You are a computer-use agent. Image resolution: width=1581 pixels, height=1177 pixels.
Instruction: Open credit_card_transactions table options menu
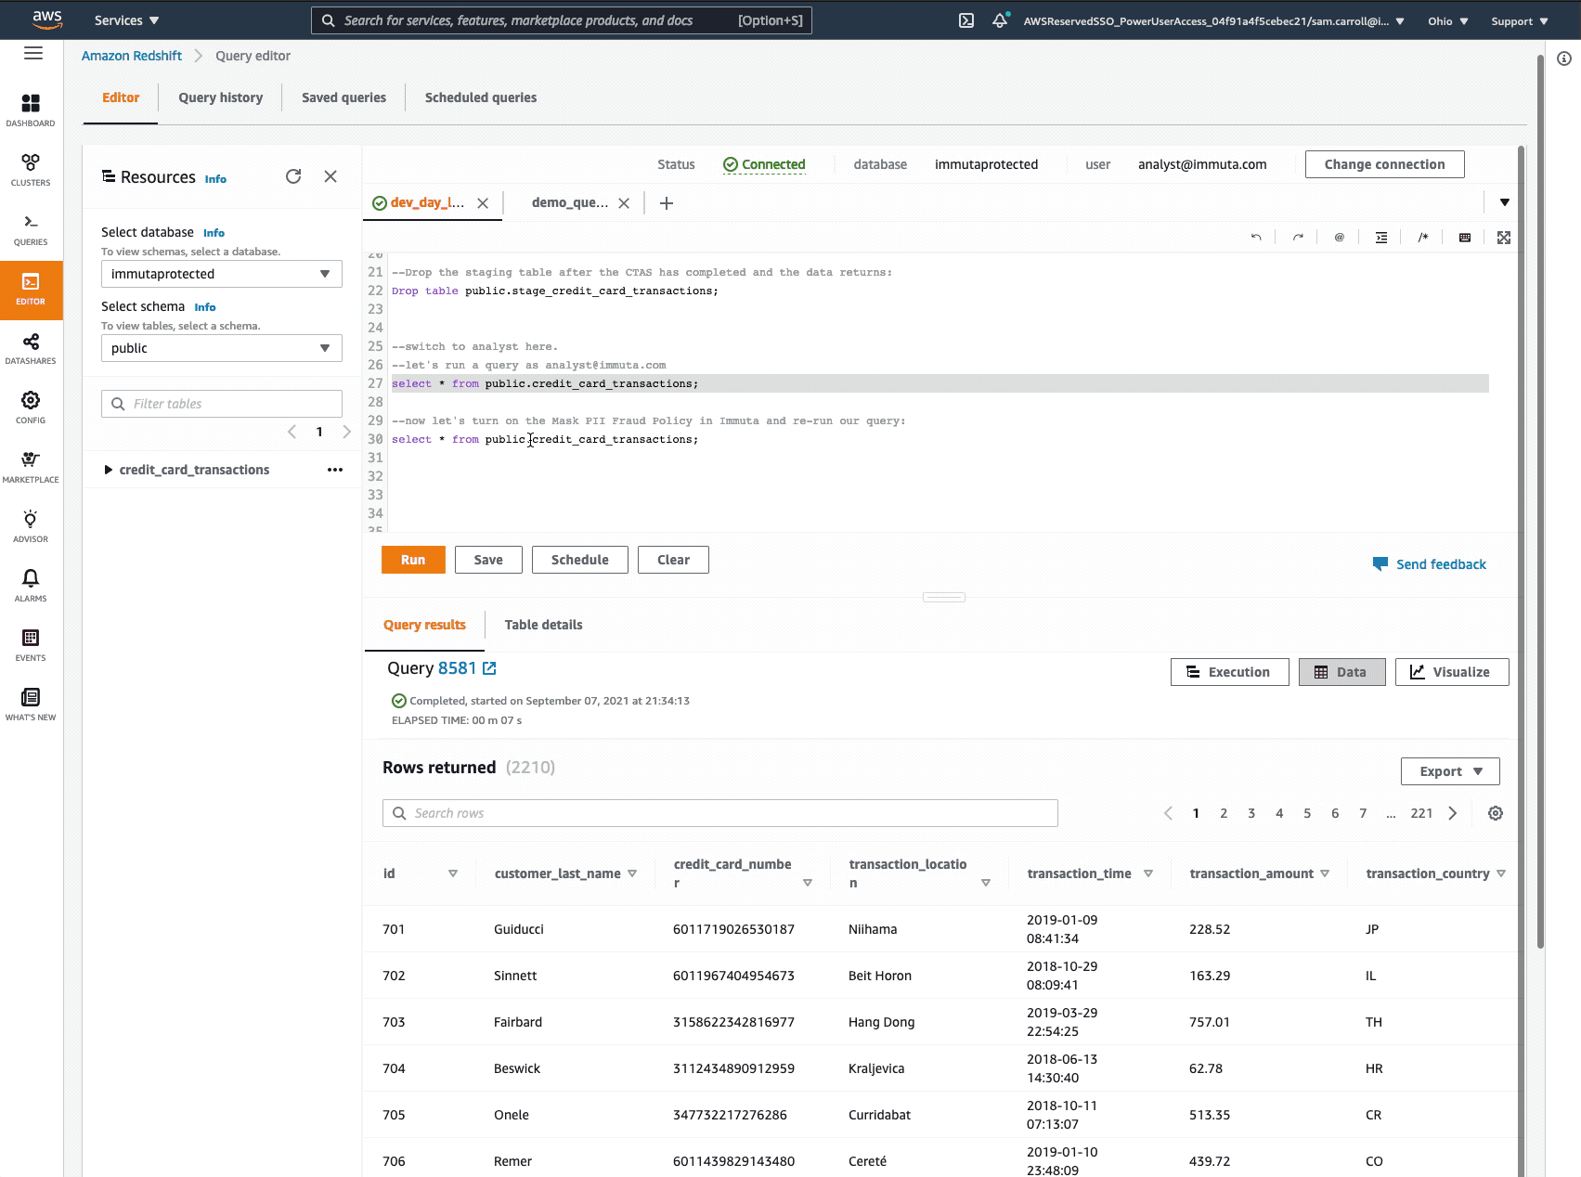(335, 470)
